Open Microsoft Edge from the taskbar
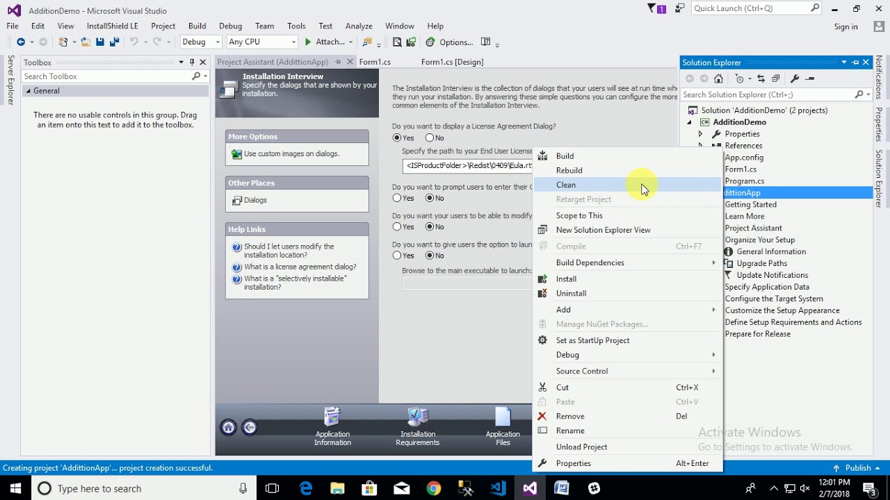The image size is (890, 500). (x=306, y=488)
